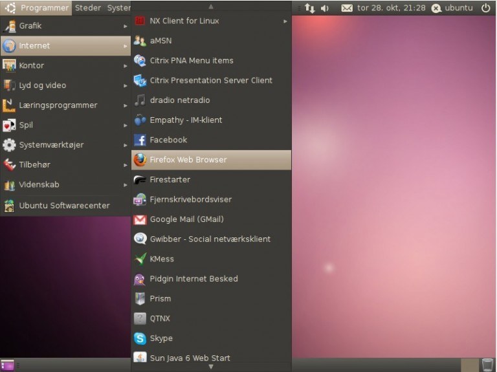Expand the Lyd og video submenu arrow
The image size is (497, 372).
(x=126, y=86)
